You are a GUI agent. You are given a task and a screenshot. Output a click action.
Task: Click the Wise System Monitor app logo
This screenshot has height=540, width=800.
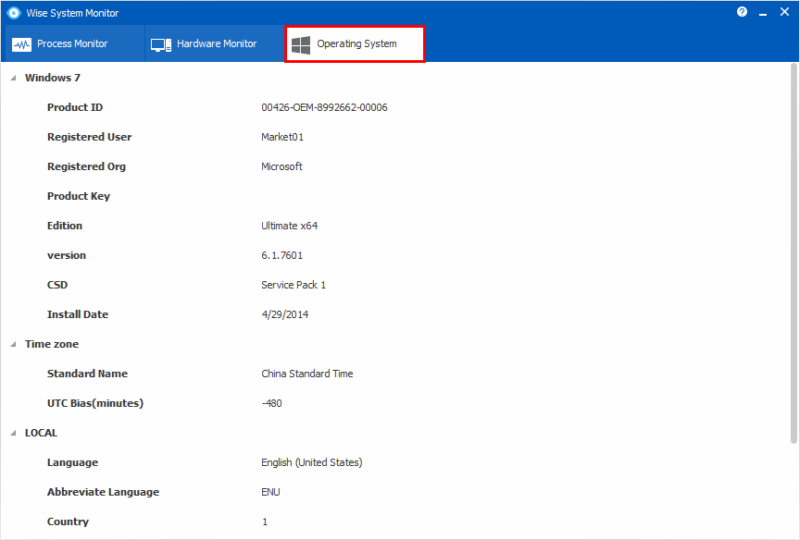[14, 13]
